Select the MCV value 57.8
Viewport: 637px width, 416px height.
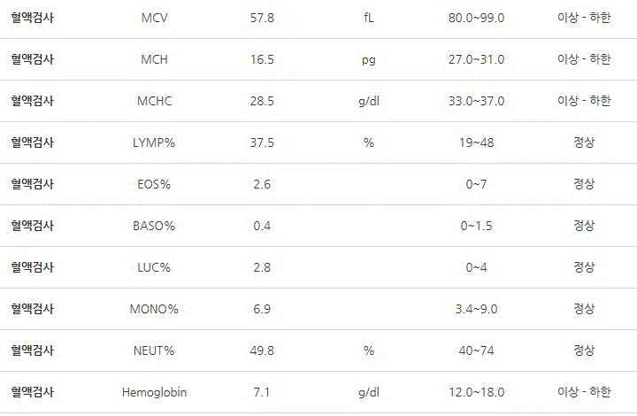click(262, 18)
